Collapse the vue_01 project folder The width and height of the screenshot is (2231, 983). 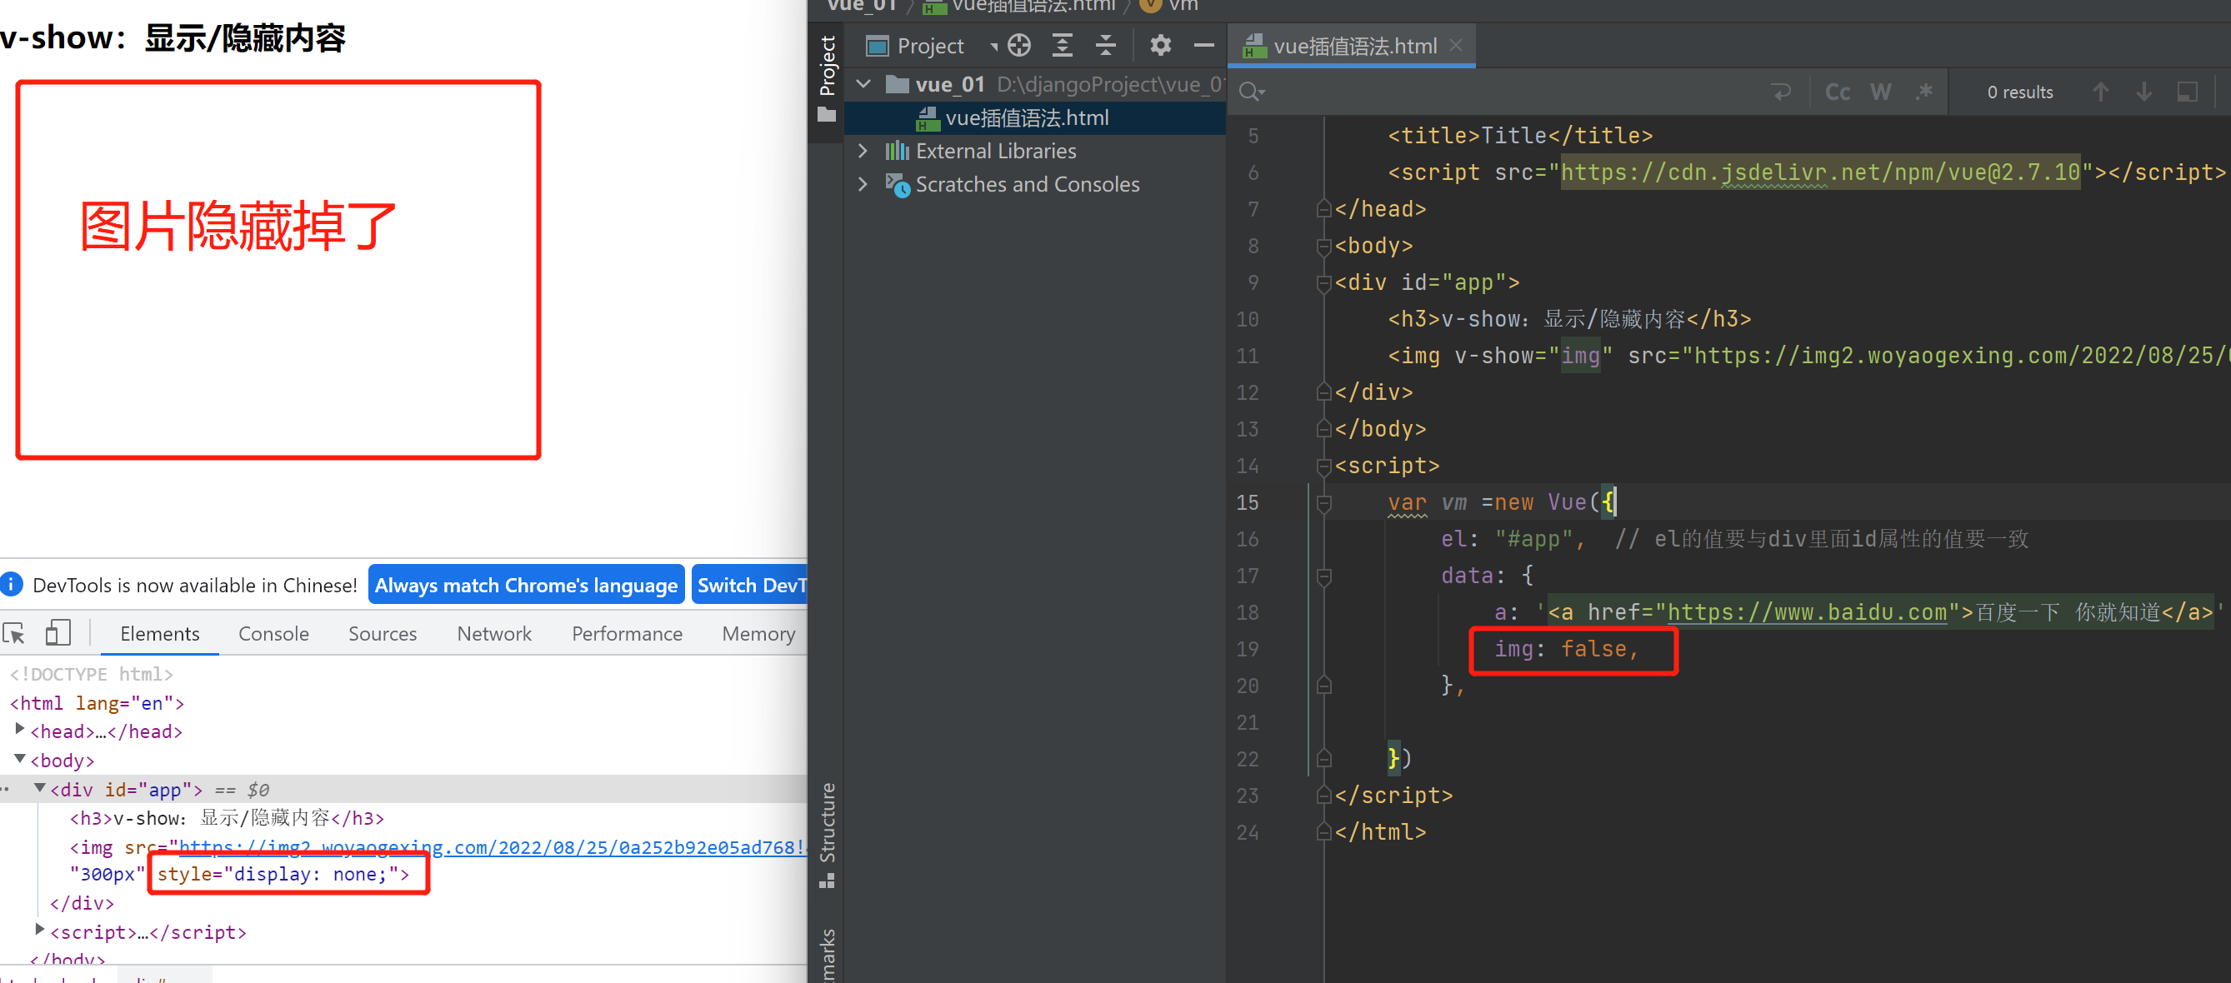point(863,84)
